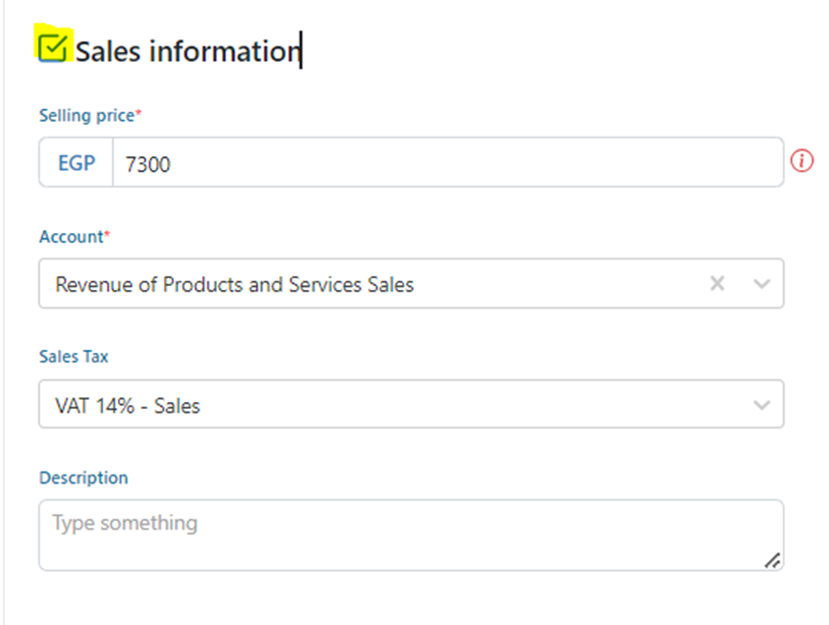Click the EGP currency prefix

click(77, 163)
